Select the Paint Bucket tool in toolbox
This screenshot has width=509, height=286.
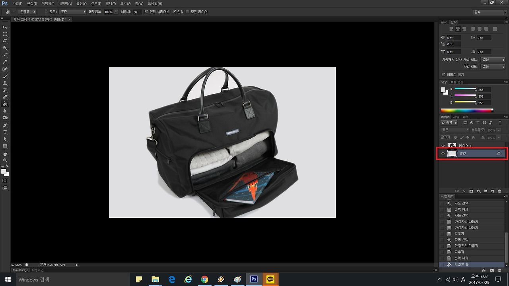coord(5,104)
